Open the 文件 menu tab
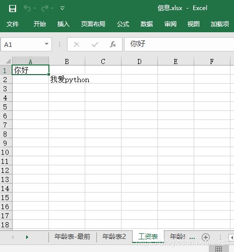The width and height of the screenshot is (234, 252). pos(13,24)
